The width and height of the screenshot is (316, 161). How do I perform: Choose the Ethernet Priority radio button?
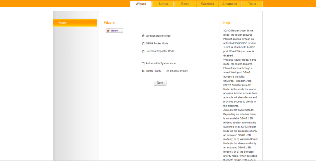pyautogui.click(x=168, y=71)
